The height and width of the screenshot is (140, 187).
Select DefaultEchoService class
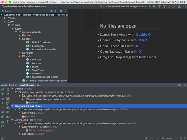coord(42,42)
